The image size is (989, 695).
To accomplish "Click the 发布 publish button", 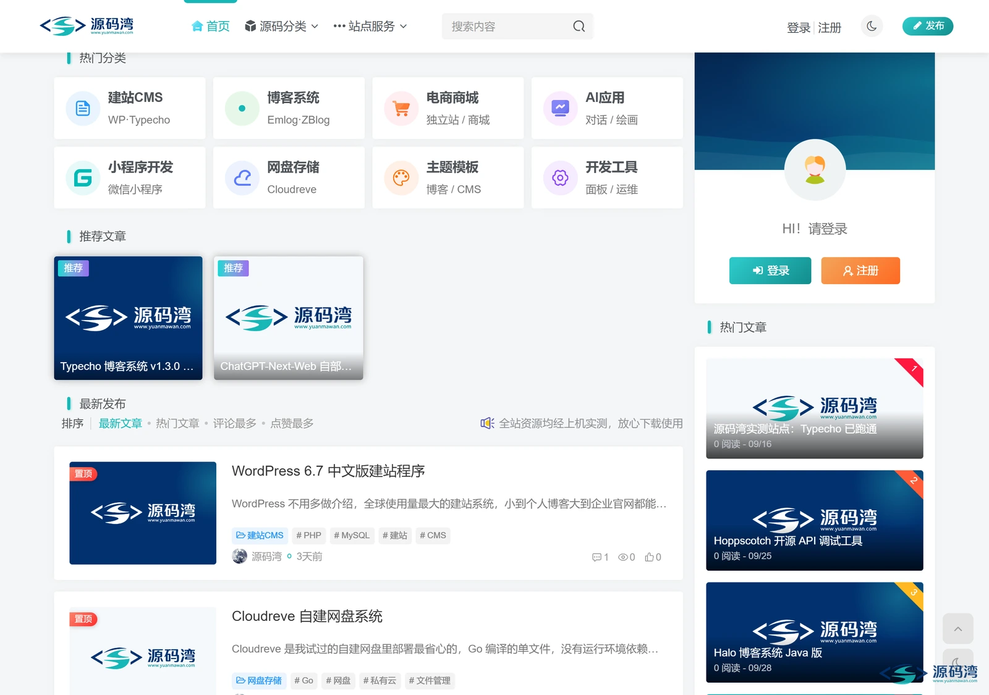I will (928, 26).
